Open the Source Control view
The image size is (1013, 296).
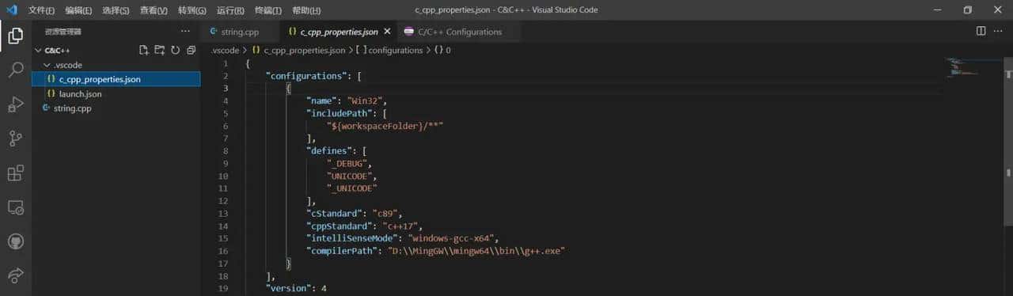click(15, 139)
